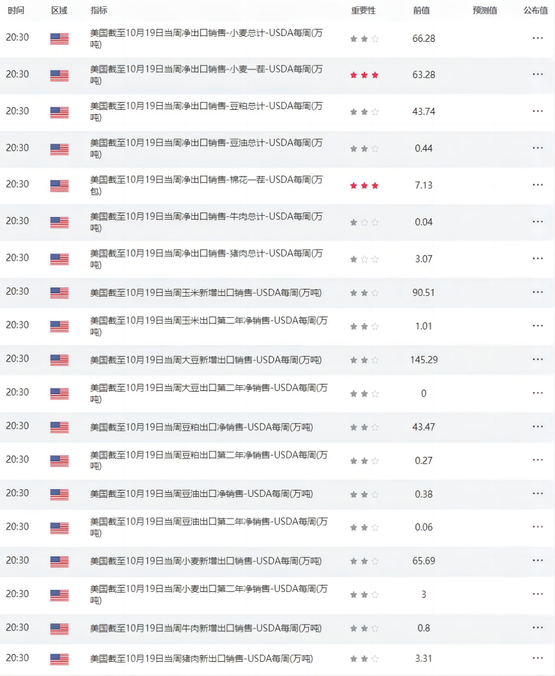555x676 pixels.
Task: Click ellipsis for 小麦出口第二年净销售 row
Action: [537, 594]
